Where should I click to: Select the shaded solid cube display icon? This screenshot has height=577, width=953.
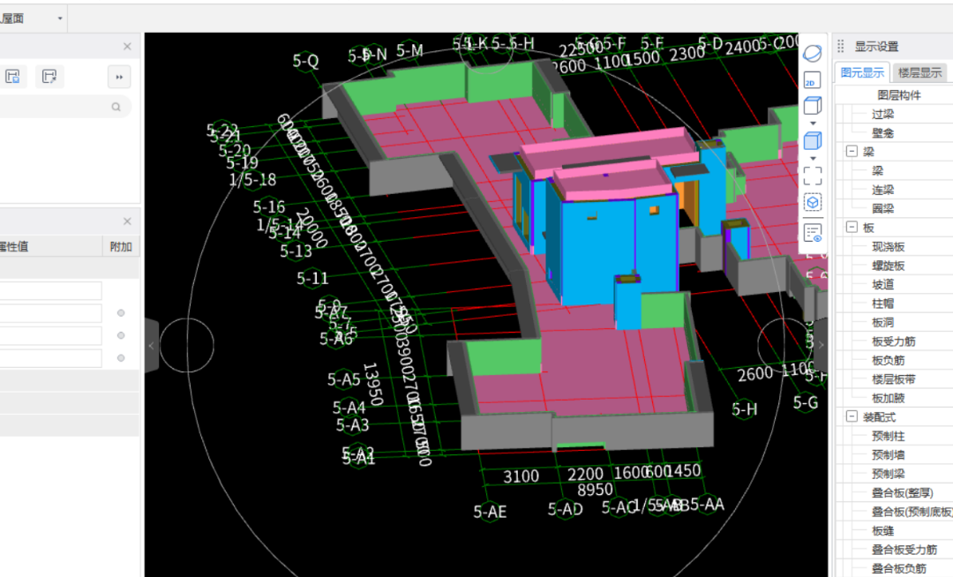click(813, 141)
